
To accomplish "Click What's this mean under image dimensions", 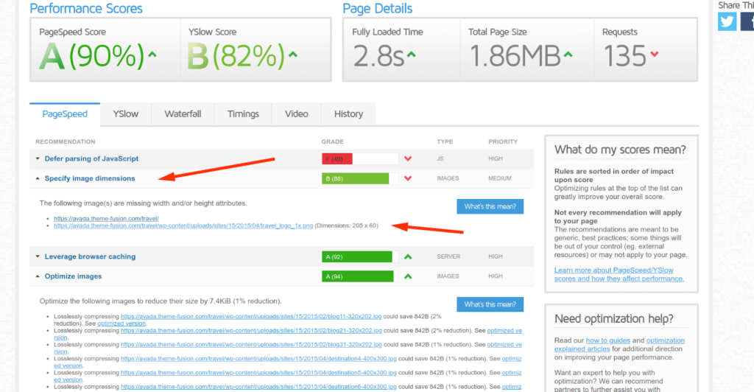I will point(490,206).
